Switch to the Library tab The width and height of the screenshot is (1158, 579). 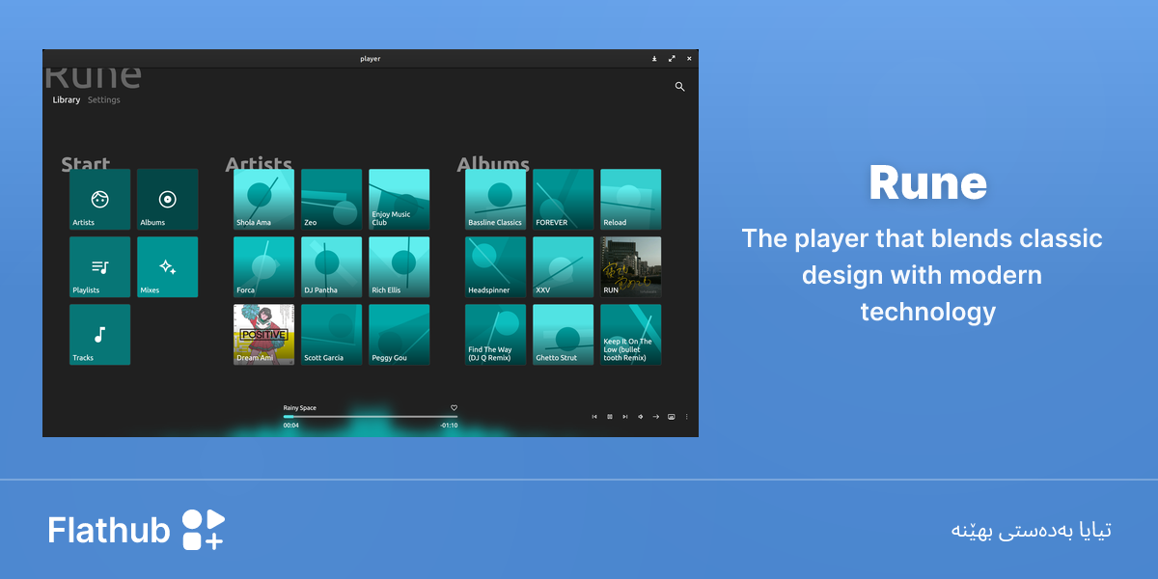67,99
